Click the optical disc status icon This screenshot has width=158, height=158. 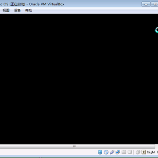(106, 152)
